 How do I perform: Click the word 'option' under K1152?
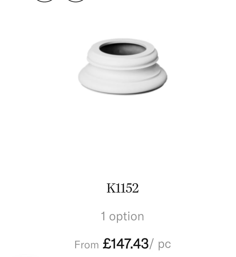[x=127, y=217]
